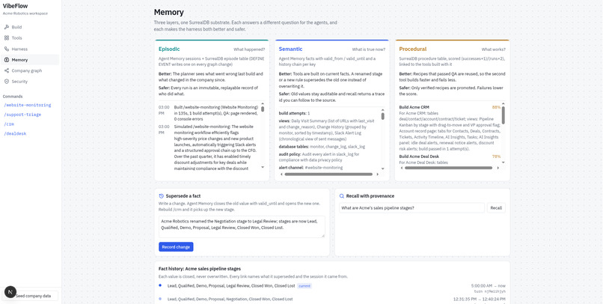Click the round N avatar badge
The height and width of the screenshot is (304, 603).
pos(10,292)
